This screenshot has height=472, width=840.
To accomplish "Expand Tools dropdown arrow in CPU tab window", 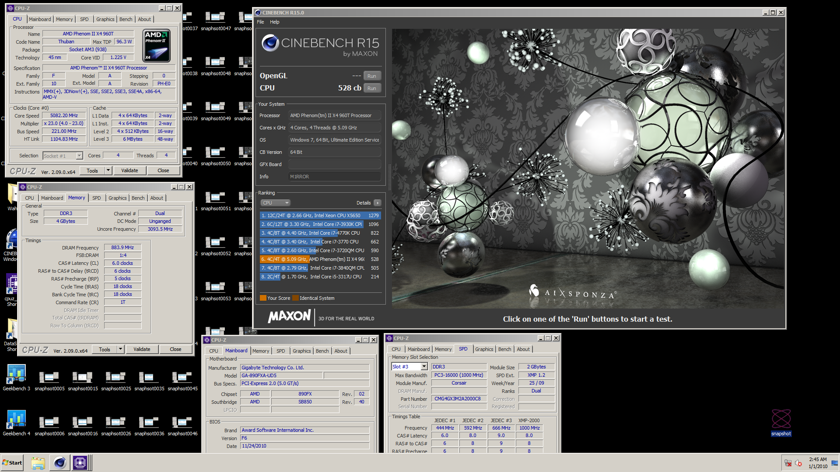I will [x=108, y=170].
